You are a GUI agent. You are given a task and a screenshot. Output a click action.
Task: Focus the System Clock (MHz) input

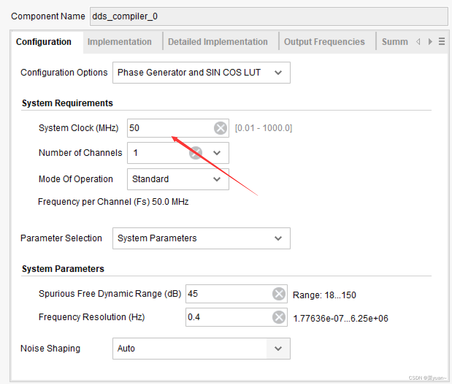[170, 128]
